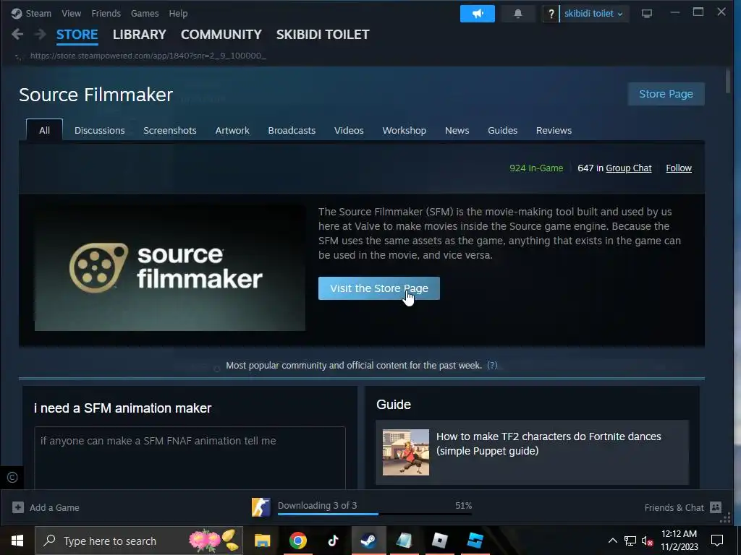Image resolution: width=741 pixels, height=555 pixels.
Task: Switch to Big Picture mode monitor icon
Action: pos(646,14)
